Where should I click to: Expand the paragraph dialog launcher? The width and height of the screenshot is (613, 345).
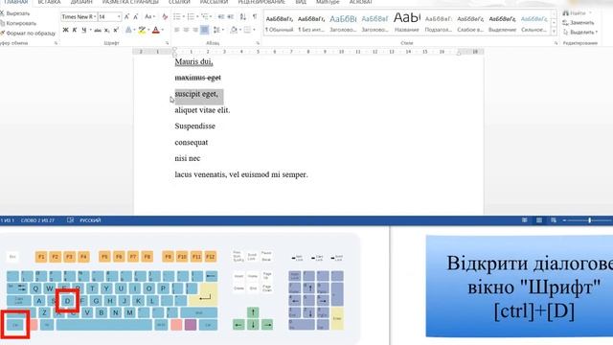258,43
